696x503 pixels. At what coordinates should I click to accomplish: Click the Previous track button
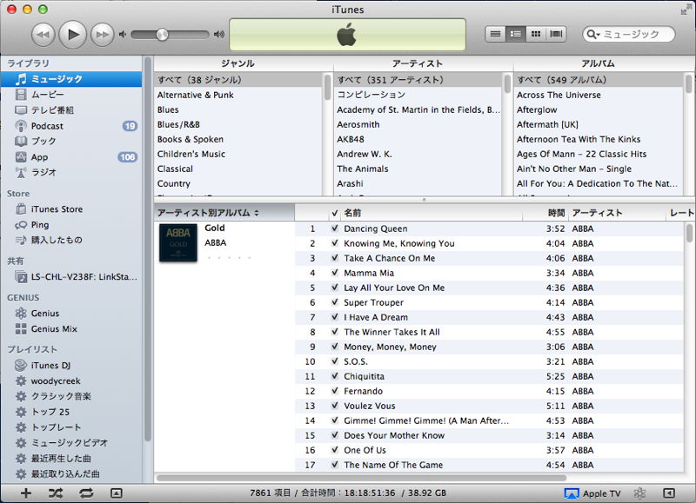[43, 34]
